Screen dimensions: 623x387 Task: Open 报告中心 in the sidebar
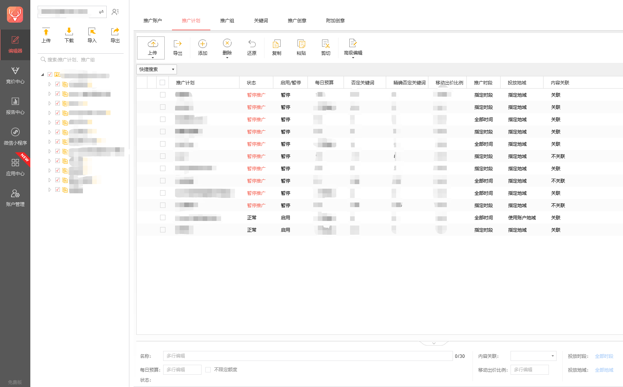tap(15, 106)
